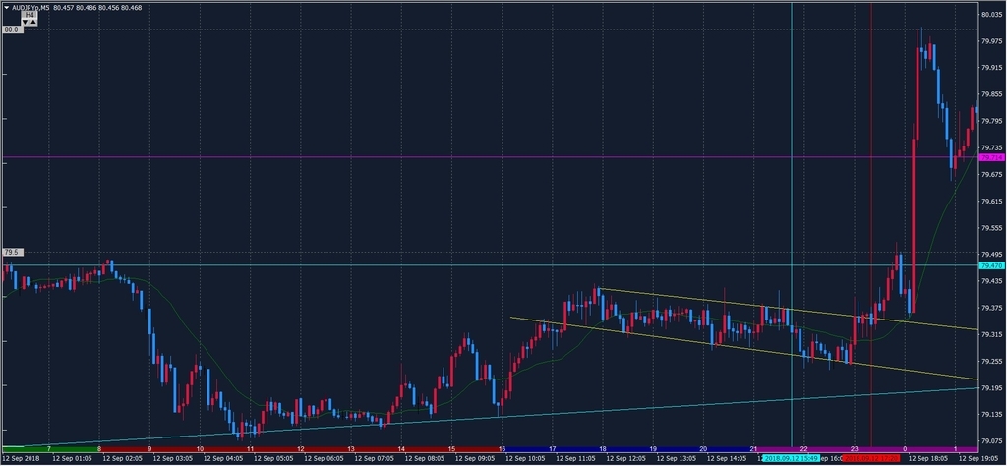Click the 79.915 price scale value
Viewport: 1007px width, 466px height.
click(x=993, y=68)
